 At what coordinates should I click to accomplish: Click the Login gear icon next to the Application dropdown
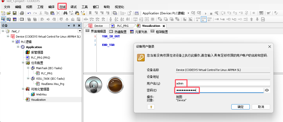click(193, 13)
